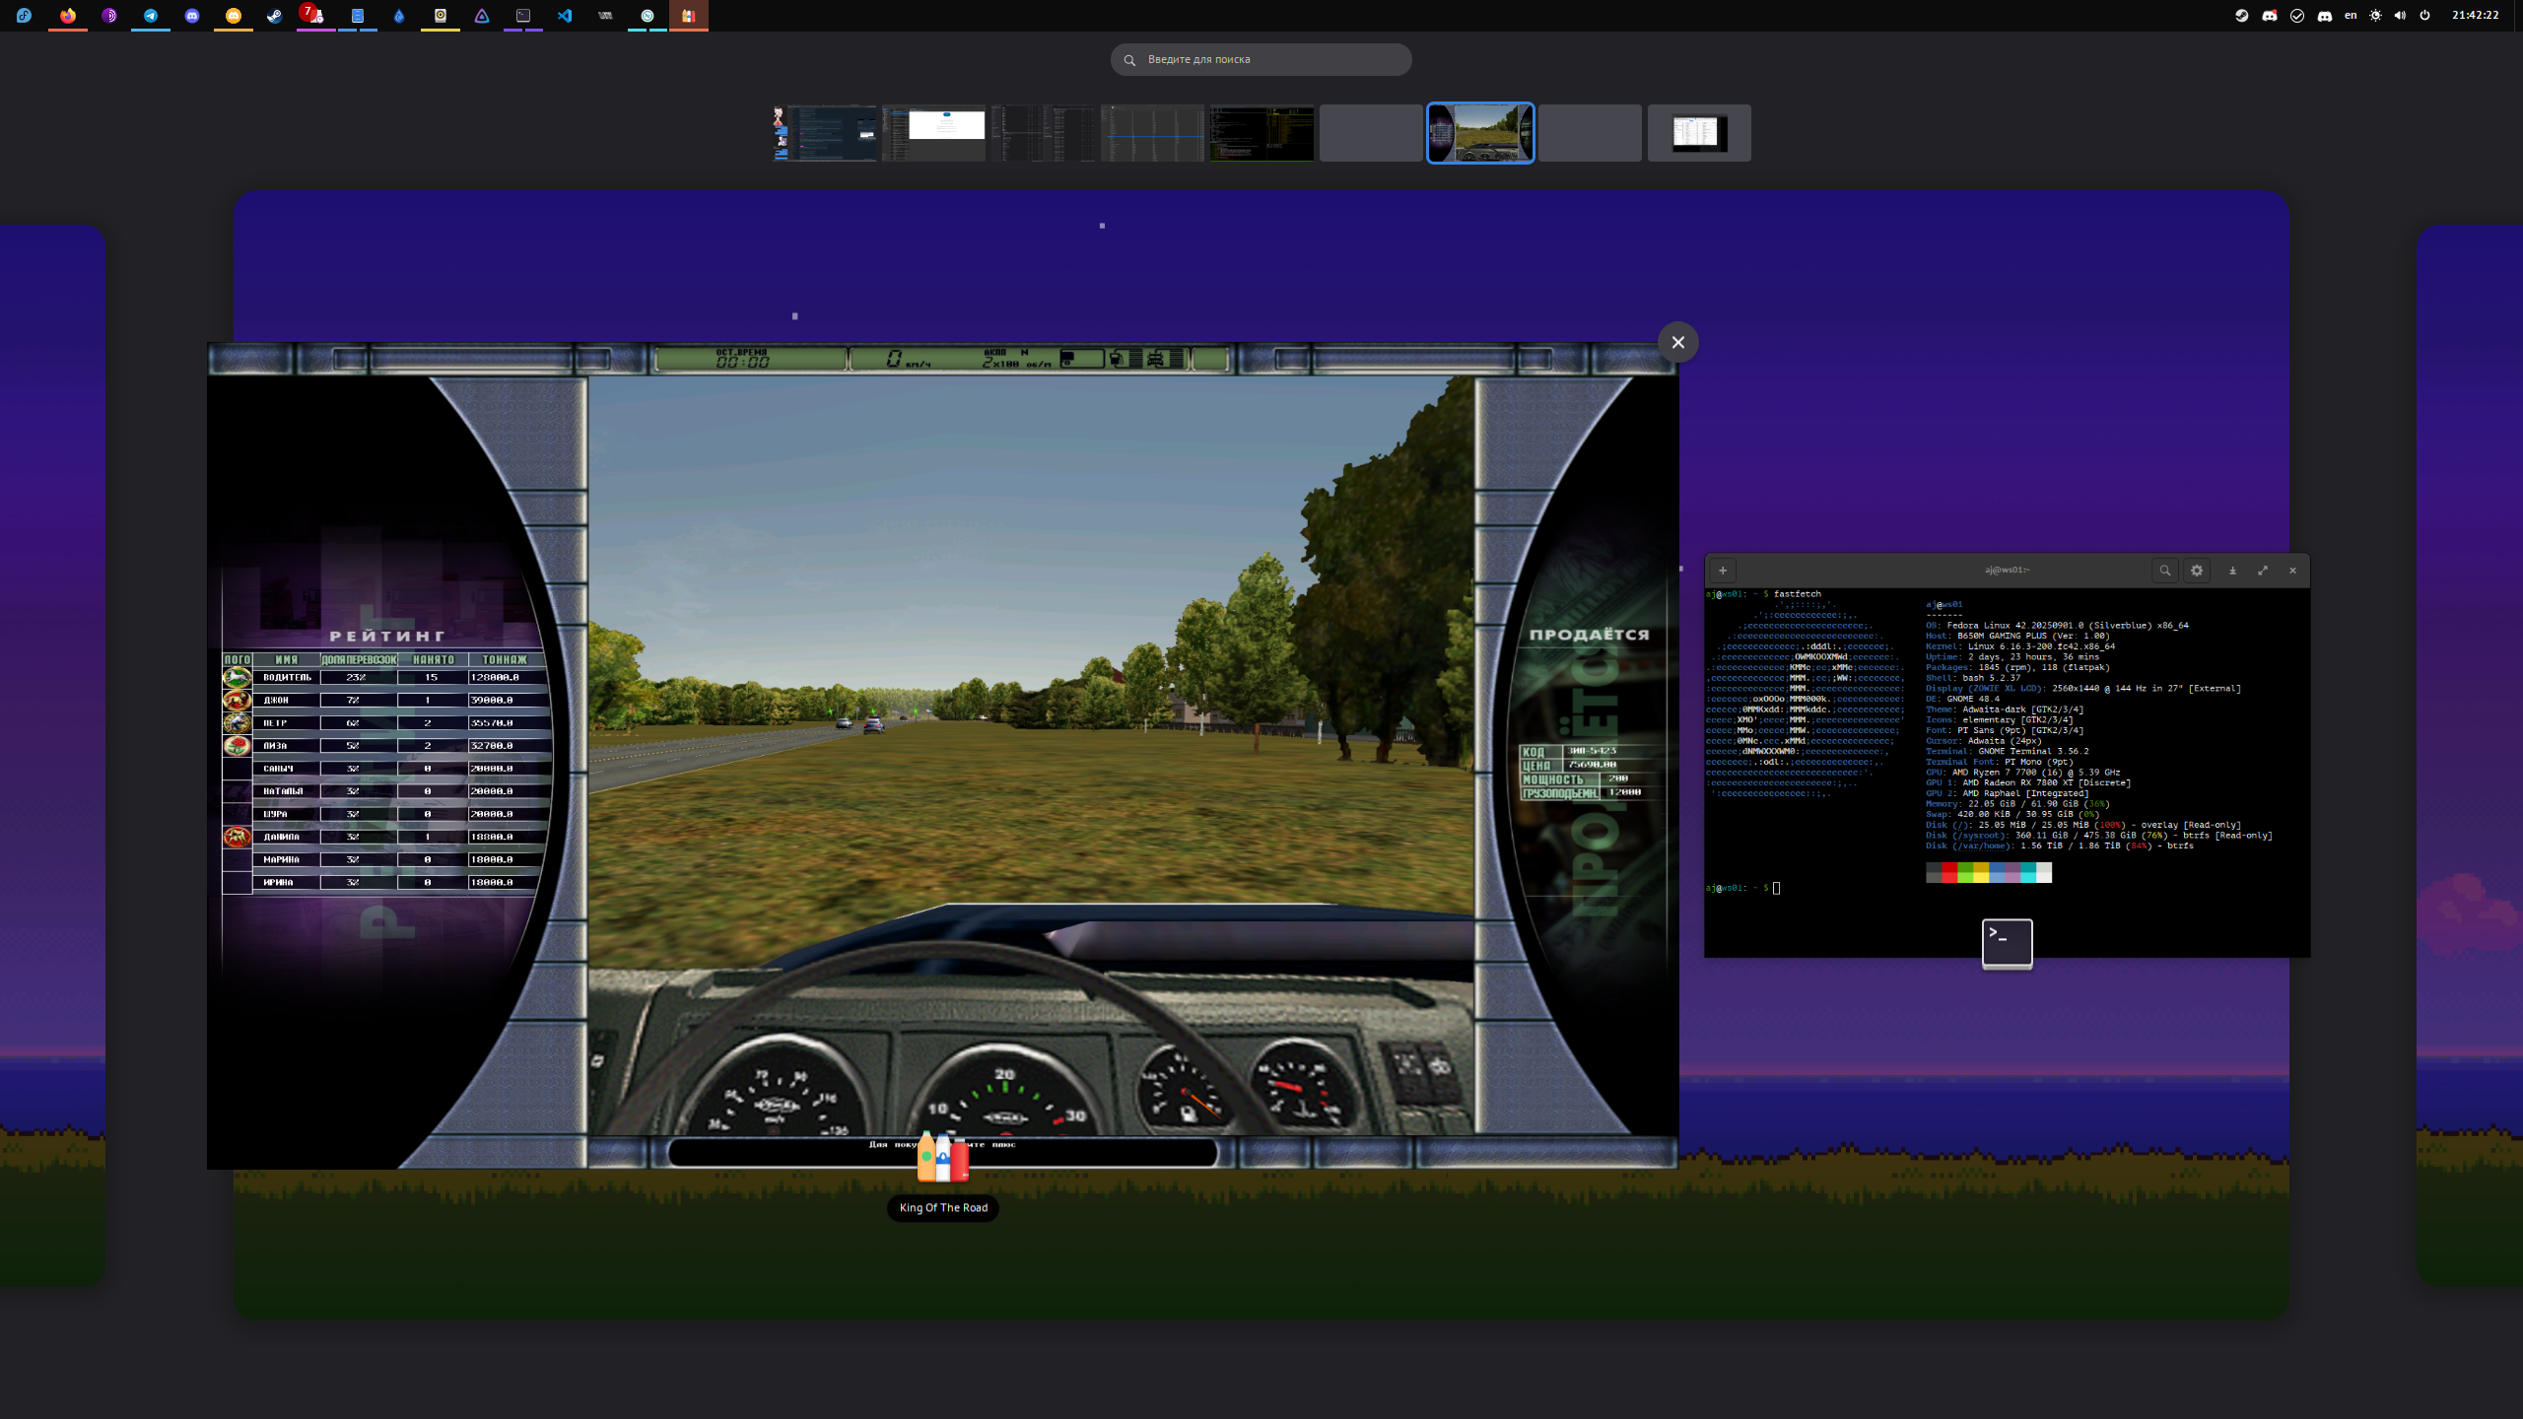
Task: Focus the overview search field
Action: click(x=1261, y=59)
